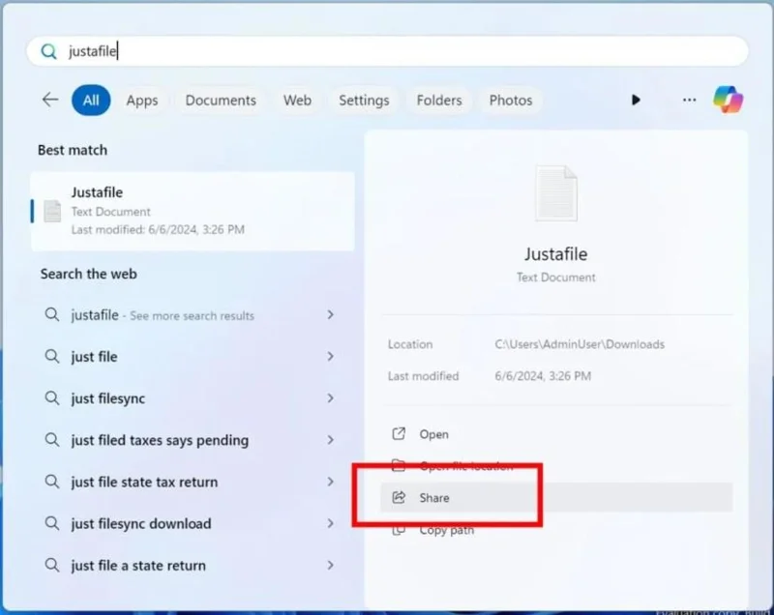
Task: Expand chevron for 'just filesync download'
Action: pos(330,523)
